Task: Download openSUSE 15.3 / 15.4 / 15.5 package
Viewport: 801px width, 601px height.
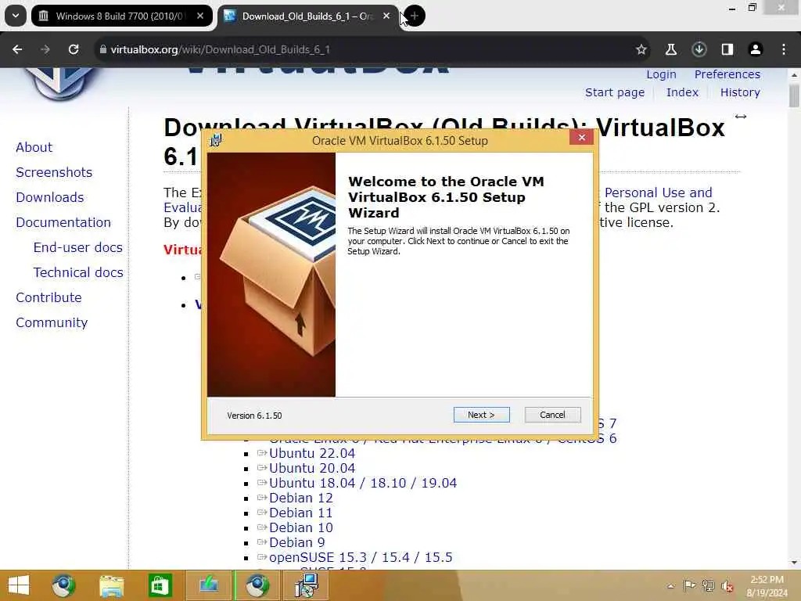Action: point(361,557)
